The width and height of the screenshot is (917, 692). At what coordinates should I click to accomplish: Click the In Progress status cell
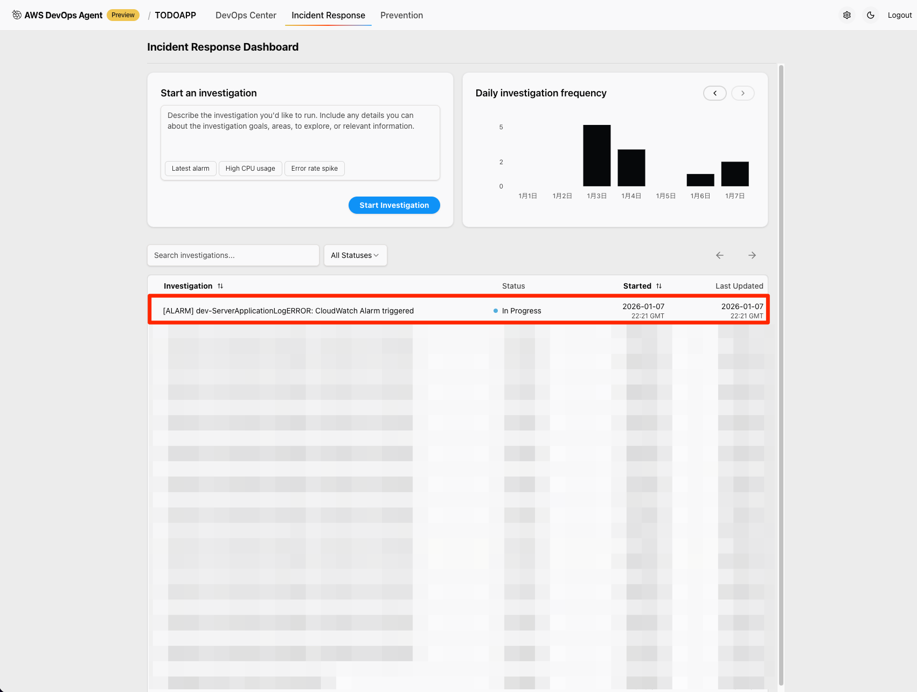tap(518, 311)
